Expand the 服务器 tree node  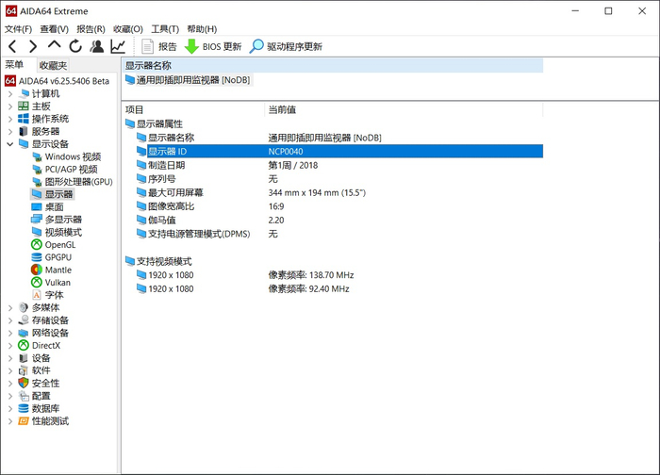10,132
